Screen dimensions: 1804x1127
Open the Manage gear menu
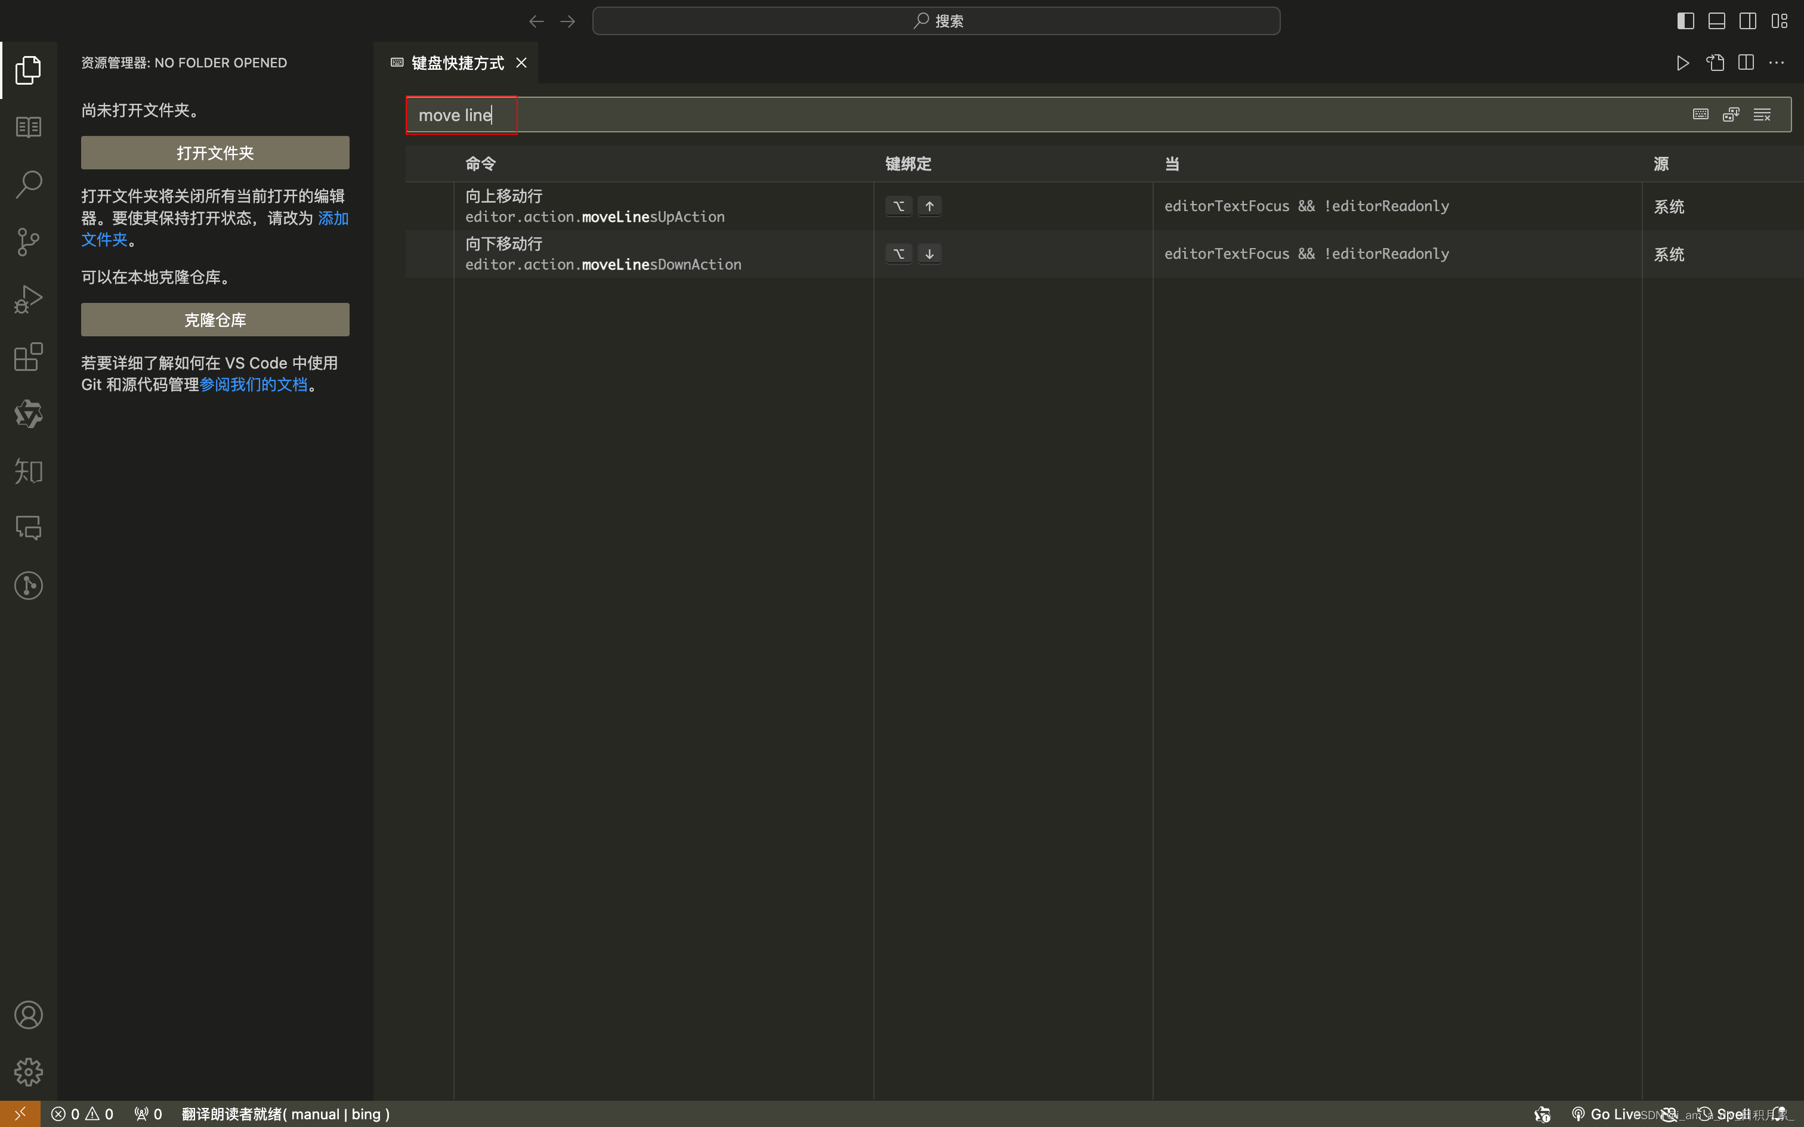28,1072
